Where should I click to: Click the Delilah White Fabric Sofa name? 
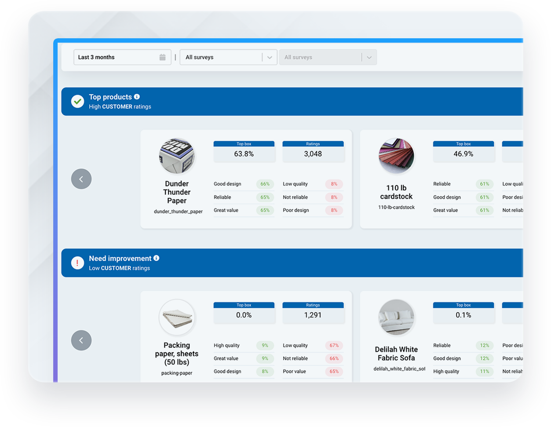[x=396, y=354]
